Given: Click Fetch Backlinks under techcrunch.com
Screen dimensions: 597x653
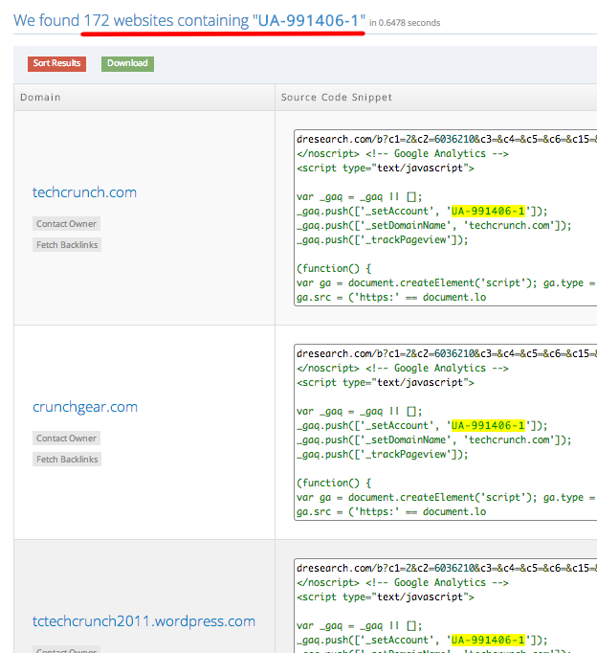Looking at the screenshot, I should coord(67,245).
